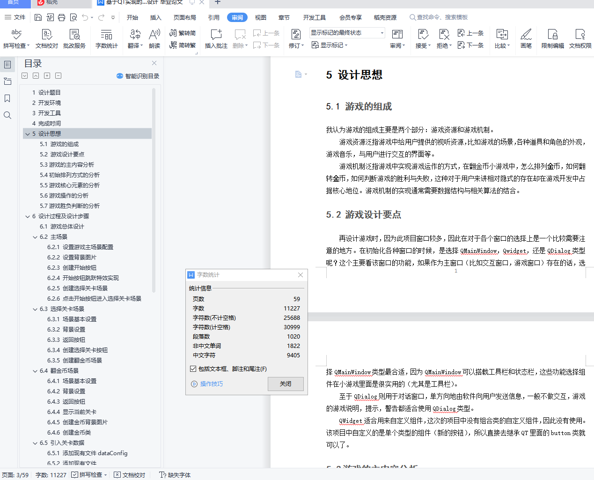Screen dimensions: 594x480
Task: Start 朗读 read-aloud
Action: pos(154,37)
